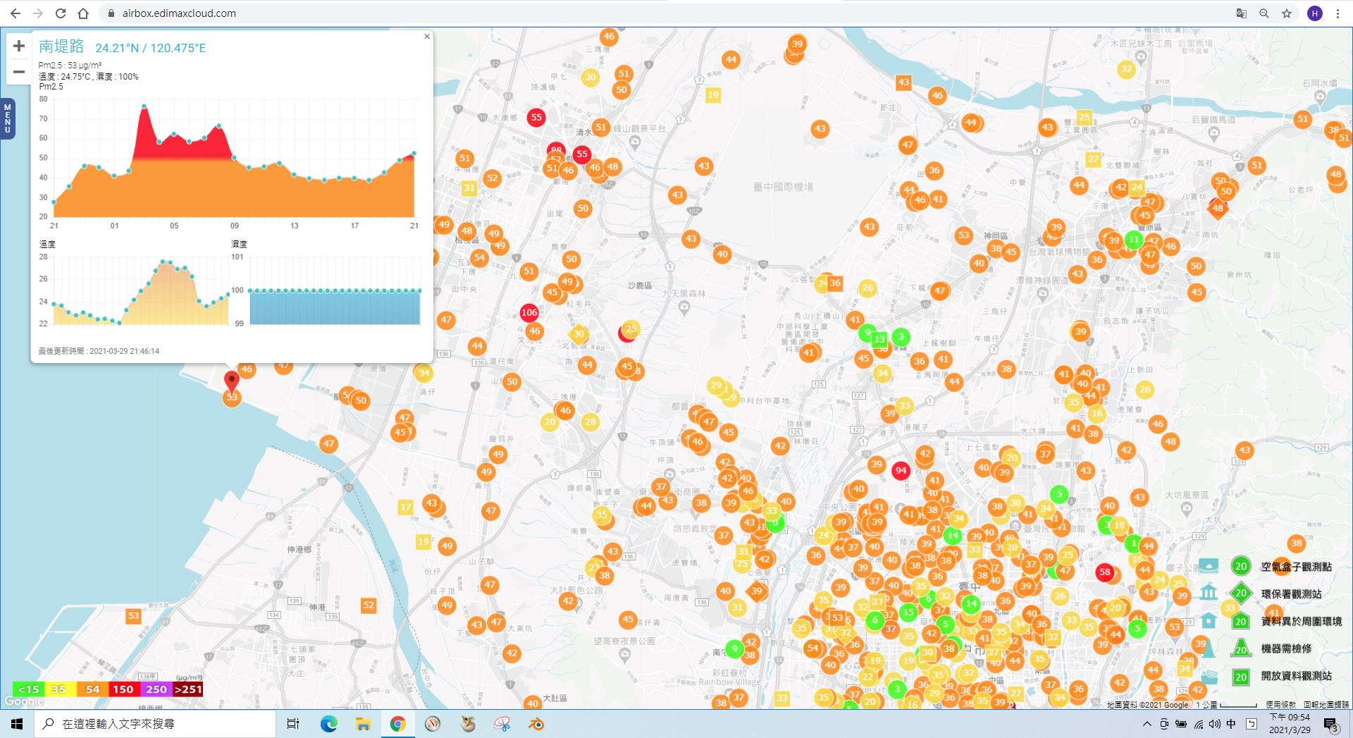Open the 回報地圖錯誤 report map error link

(x=1326, y=704)
